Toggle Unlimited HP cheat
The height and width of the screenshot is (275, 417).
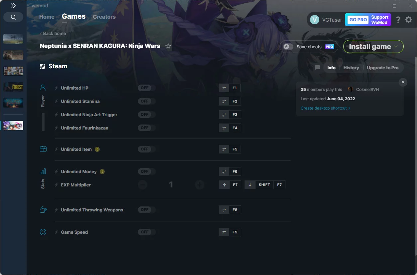click(147, 88)
